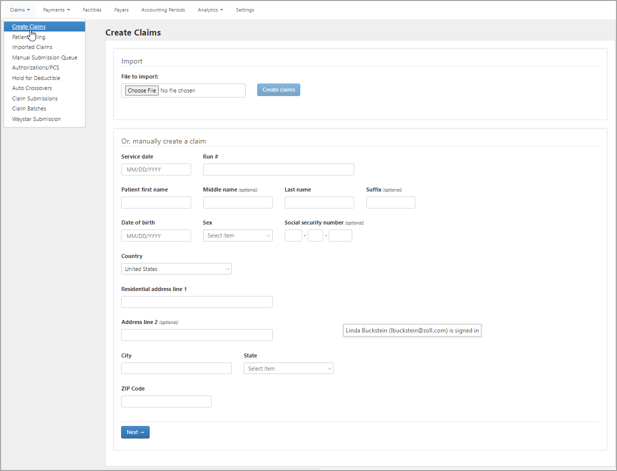The height and width of the screenshot is (471, 617).
Task: Select Create Claims in the Claims menu
Action: pyautogui.click(x=45, y=26)
